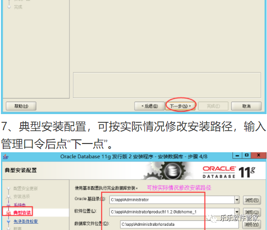Select the 典型安装 step in the sidebar
267x230 pixels.
[22, 213]
